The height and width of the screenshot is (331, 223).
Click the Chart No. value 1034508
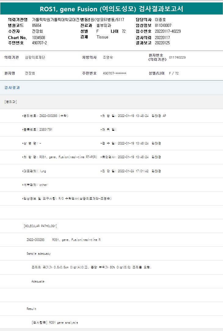[38, 37]
